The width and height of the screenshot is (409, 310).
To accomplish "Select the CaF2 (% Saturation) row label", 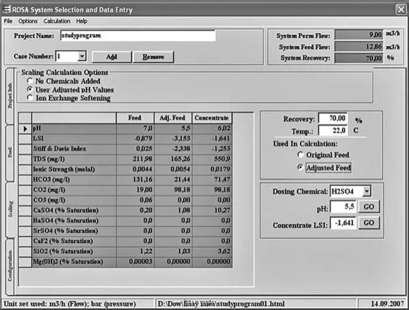I will pos(74,241).
